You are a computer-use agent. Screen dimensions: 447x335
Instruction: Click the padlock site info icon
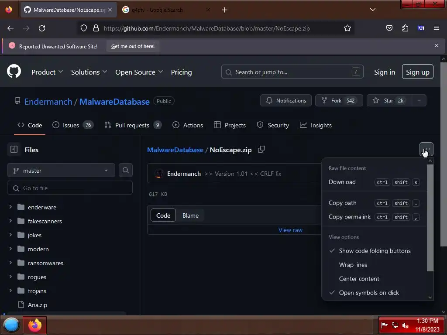[x=96, y=28]
